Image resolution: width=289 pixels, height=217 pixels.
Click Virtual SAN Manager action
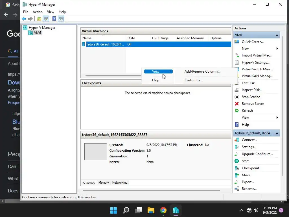click(257, 76)
